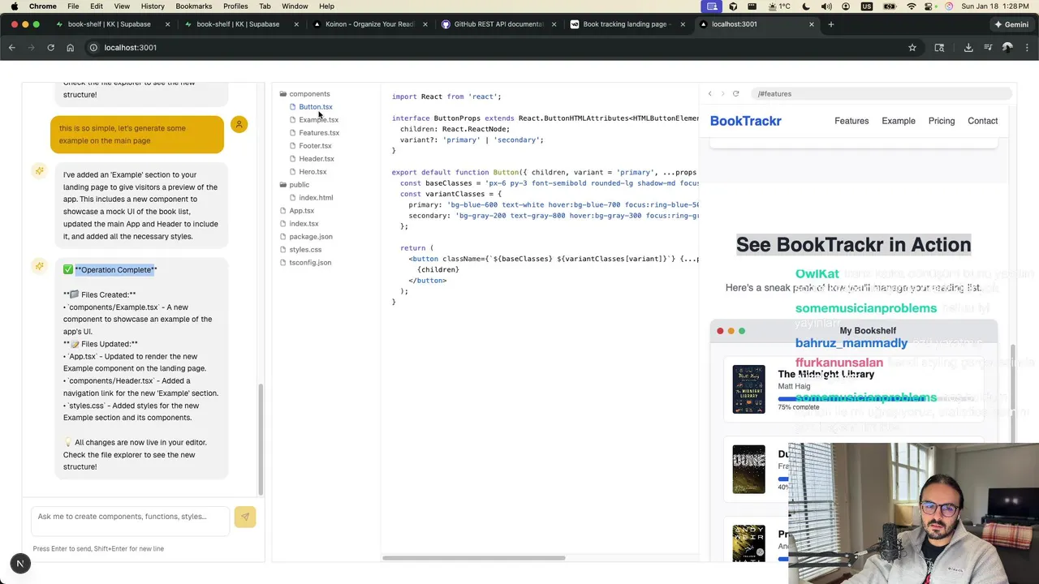Image resolution: width=1039 pixels, height=584 pixels.
Task: Open the Chrome three-dot menu
Action: (1026, 48)
